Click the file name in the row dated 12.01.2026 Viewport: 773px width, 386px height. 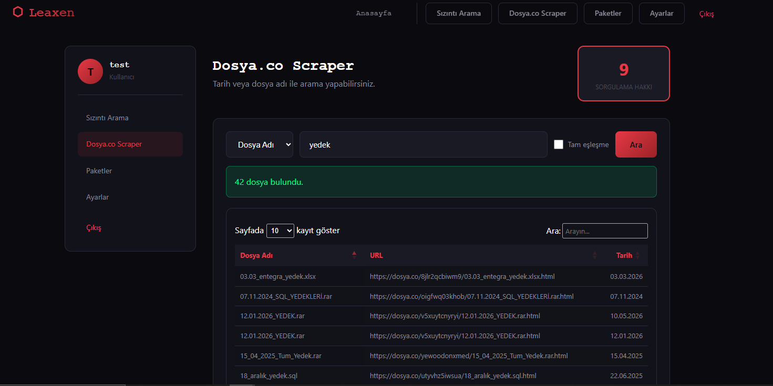click(272, 336)
